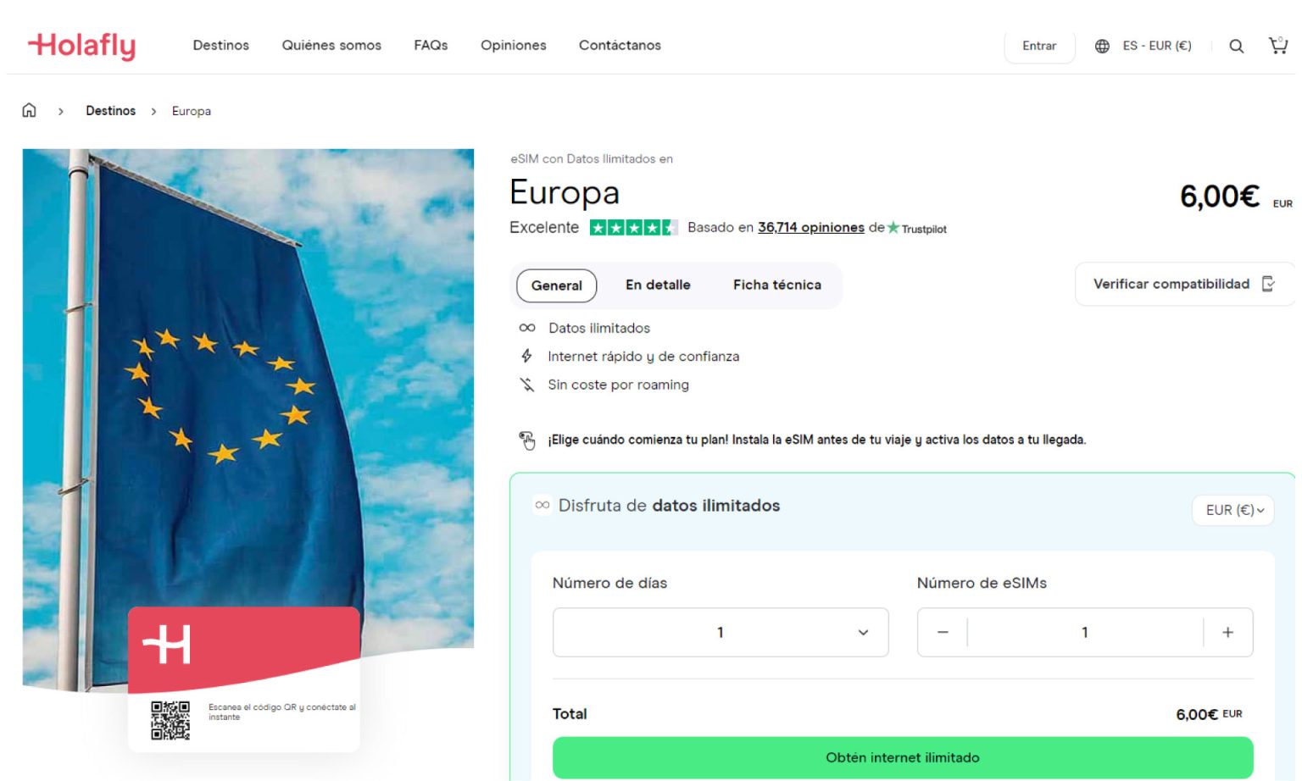
Task: Click the device icon beside Verificar compatibilidad
Action: 1266,284
